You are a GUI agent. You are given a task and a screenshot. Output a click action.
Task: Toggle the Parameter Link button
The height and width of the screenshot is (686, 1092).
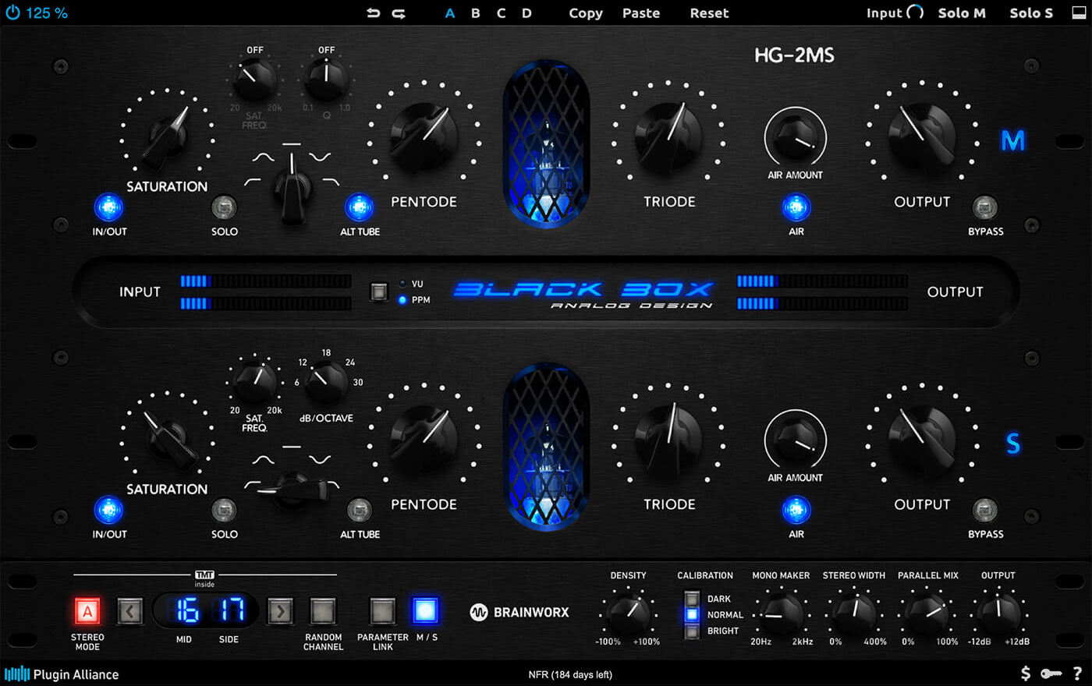pyautogui.click(x=382, y=612)
